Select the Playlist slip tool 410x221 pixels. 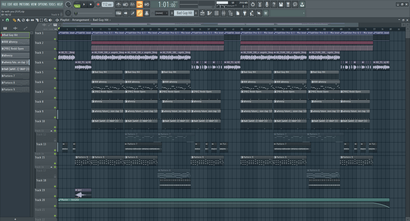point(32,20)
